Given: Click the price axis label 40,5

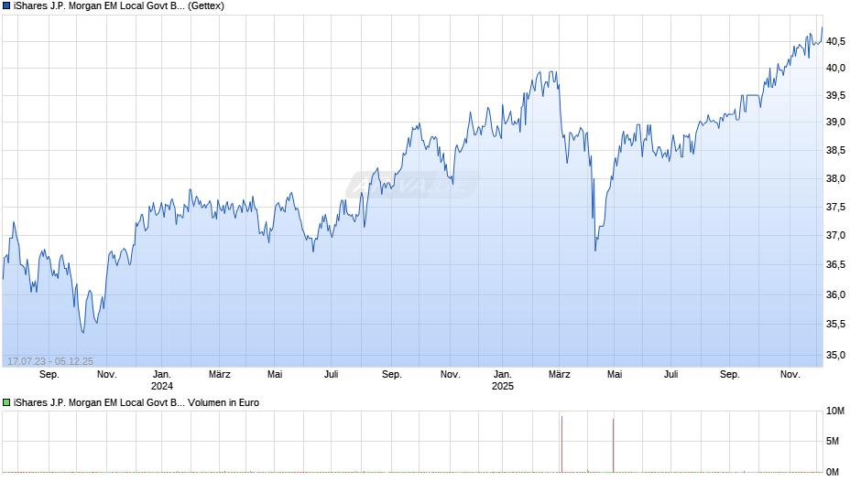Looking at the screenshot, I should (835, 42).
